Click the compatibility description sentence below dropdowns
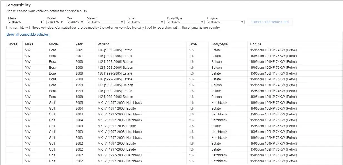Screen dimensions: 343x165 click(x=113, y=28)
